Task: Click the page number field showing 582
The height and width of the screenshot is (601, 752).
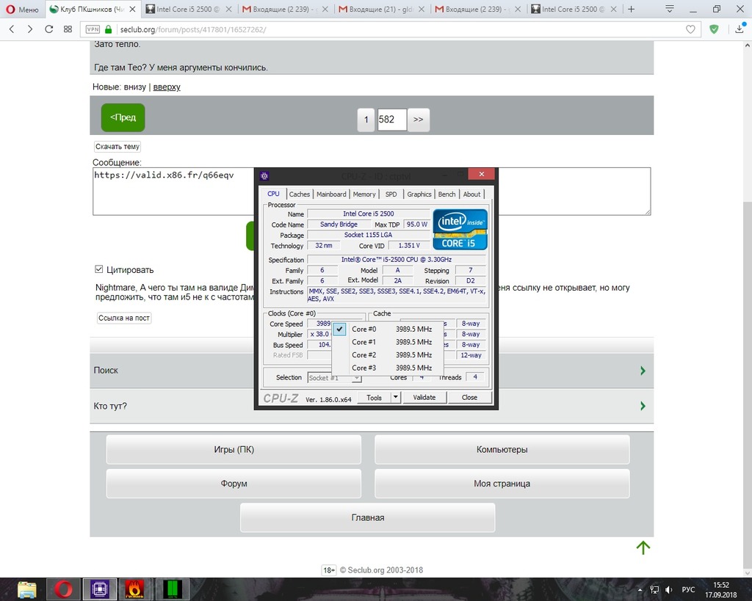Action: tap(392, 120)
